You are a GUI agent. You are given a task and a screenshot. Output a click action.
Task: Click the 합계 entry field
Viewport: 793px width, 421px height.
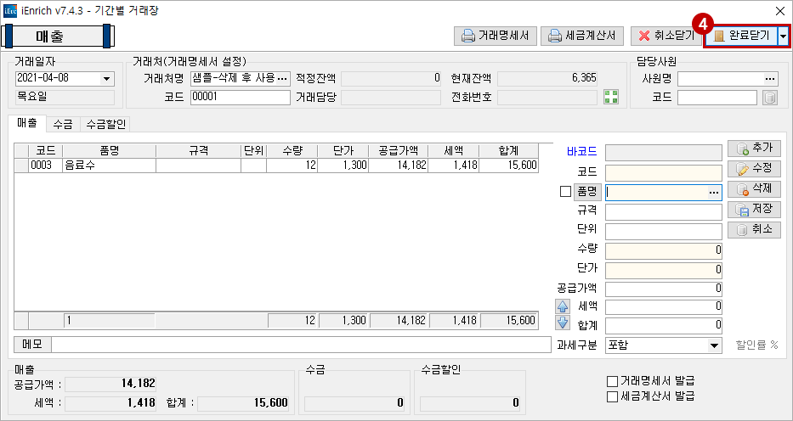(x=664, y=326)
